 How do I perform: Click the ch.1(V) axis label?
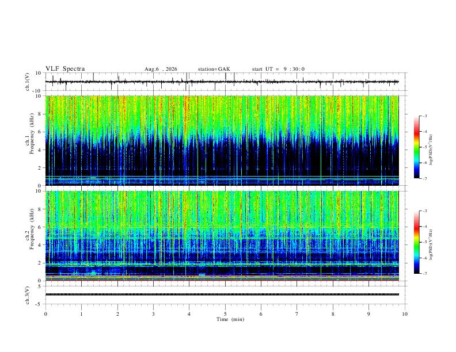click(x=28, y=82)
